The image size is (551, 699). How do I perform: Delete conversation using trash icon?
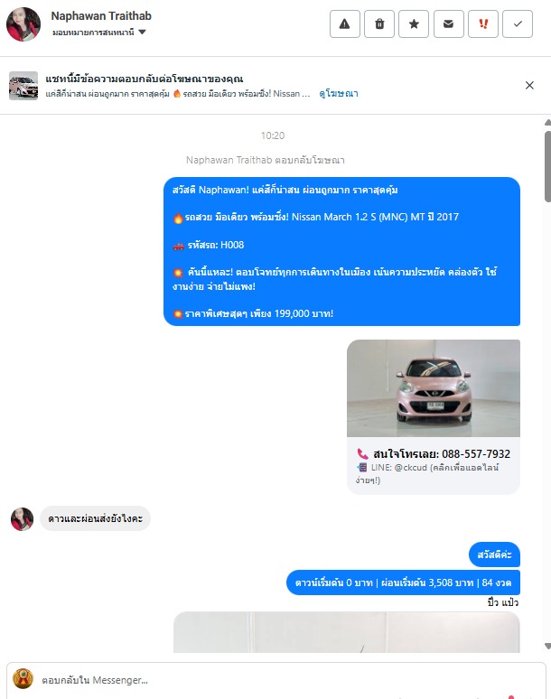[379, 24]
